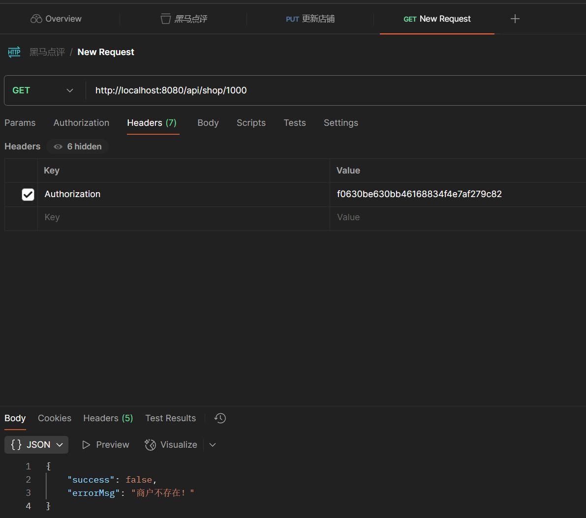Click the Overview binoculars icon
The height and width of the screenshot is (518, 586).
coord(36,19)
